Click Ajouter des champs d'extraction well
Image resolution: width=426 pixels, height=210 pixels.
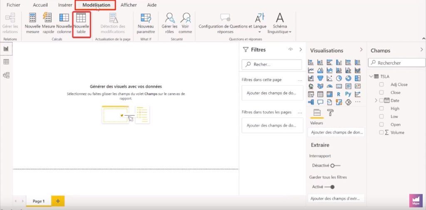click(x=337, y=198)
